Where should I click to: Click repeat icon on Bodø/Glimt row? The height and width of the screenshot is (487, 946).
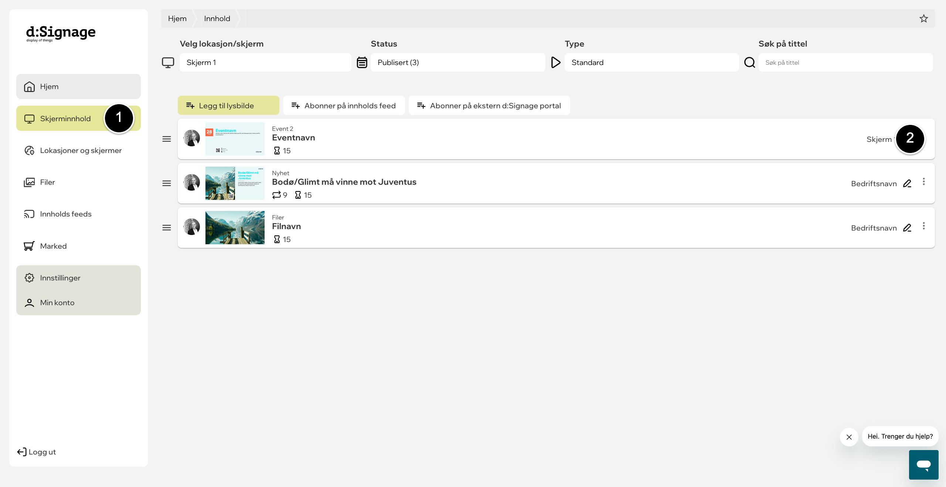click(x=276, y=195)
